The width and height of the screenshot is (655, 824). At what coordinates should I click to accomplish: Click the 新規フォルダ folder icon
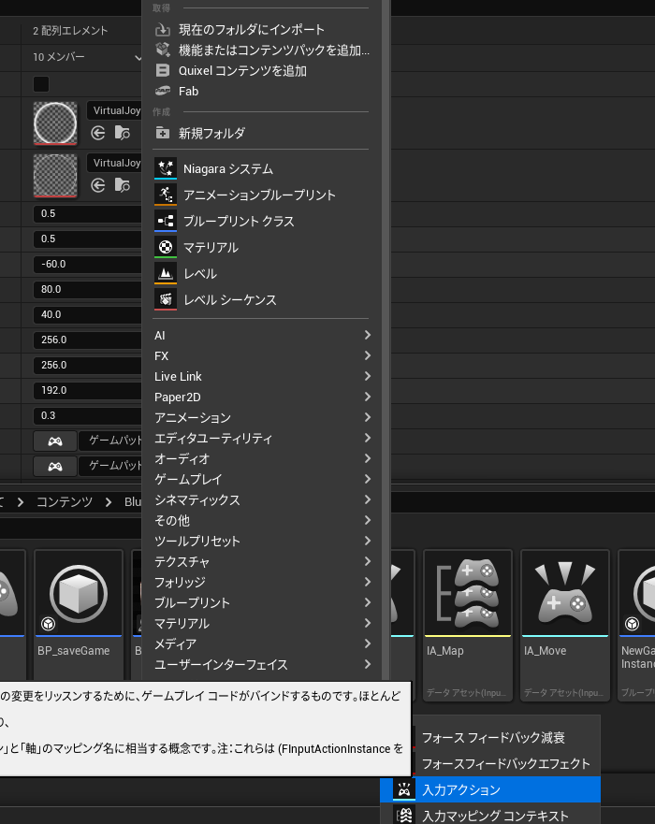163,133
